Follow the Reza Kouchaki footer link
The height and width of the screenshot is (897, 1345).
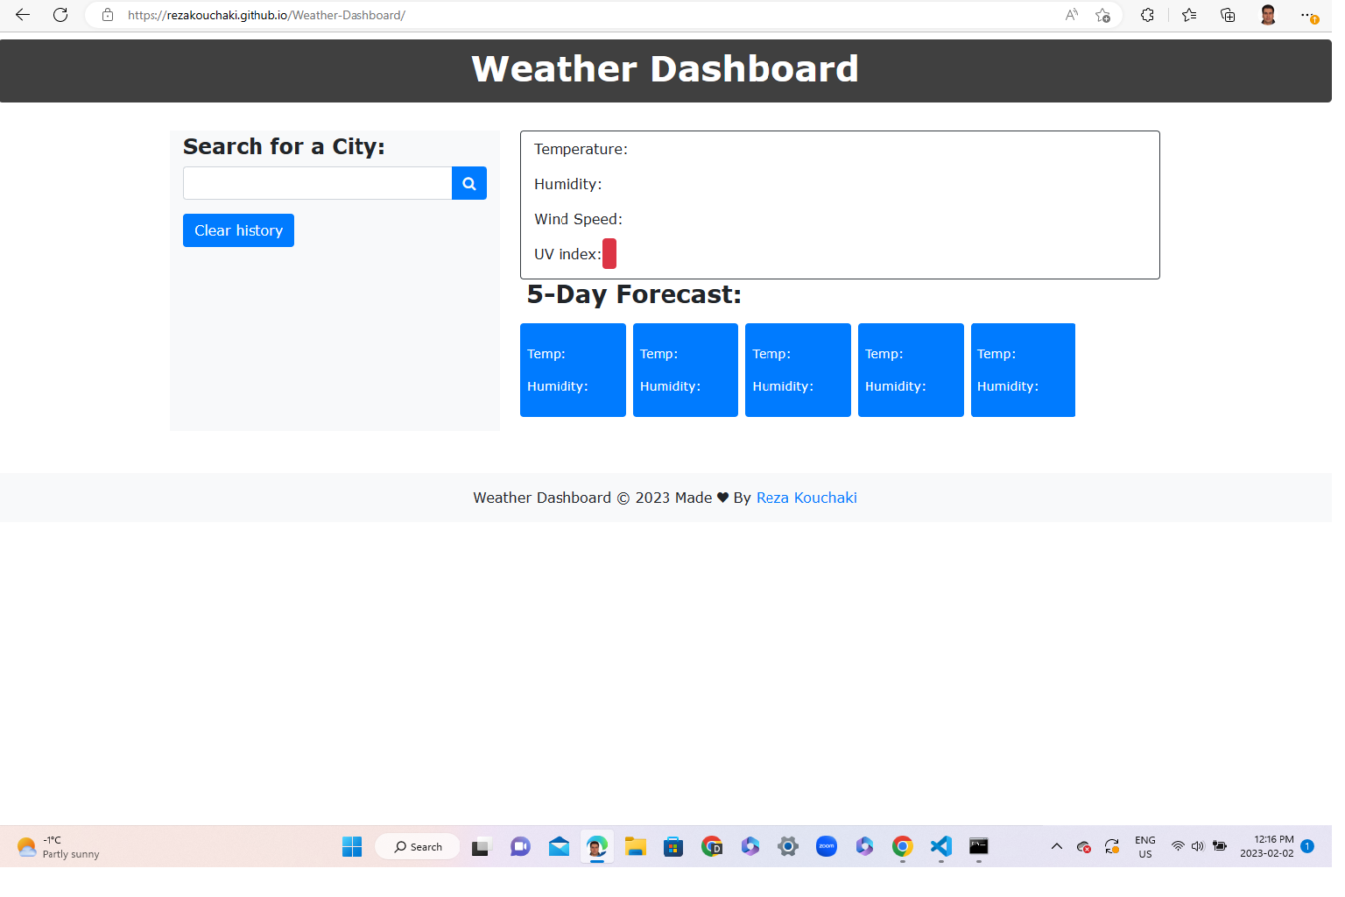[x=806, y=498]
